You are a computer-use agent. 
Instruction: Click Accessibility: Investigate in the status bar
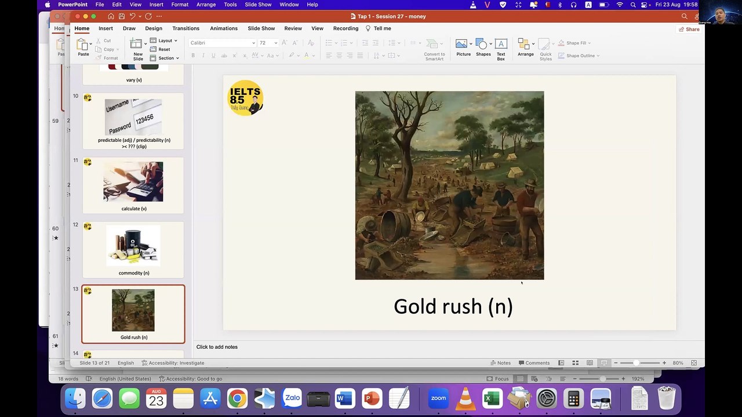[173, 363]
